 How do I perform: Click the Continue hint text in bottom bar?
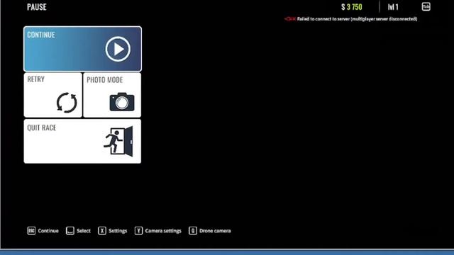coord(48,231)
